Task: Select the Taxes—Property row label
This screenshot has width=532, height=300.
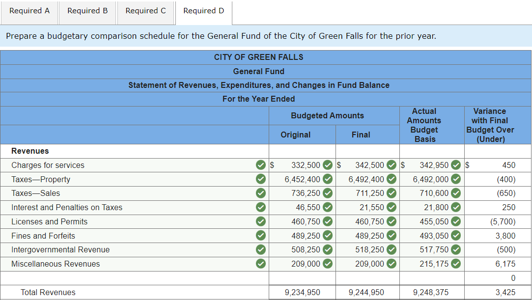Action: [41, 179]
